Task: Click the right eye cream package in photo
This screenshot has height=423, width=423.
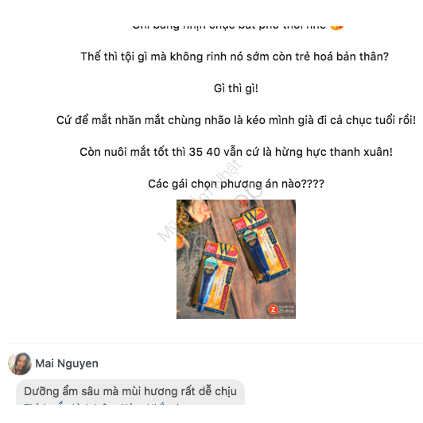Action: (x=261, y=244)
